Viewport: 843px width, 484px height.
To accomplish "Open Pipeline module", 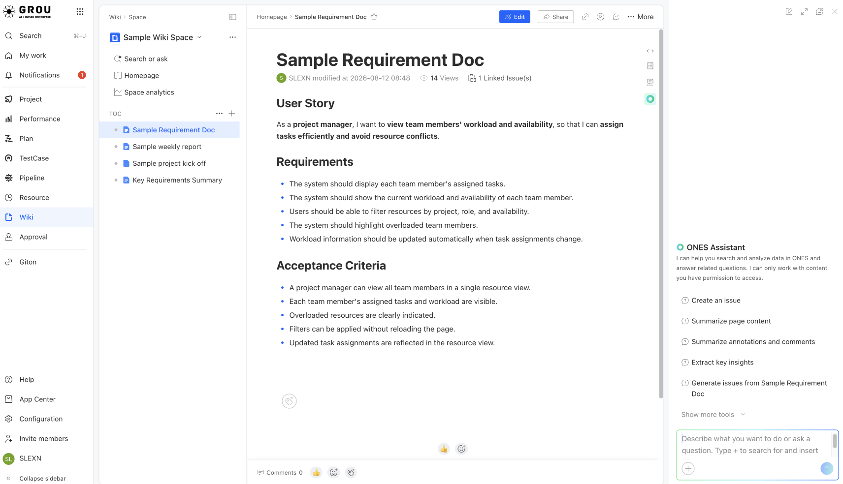I will (47, 178).
